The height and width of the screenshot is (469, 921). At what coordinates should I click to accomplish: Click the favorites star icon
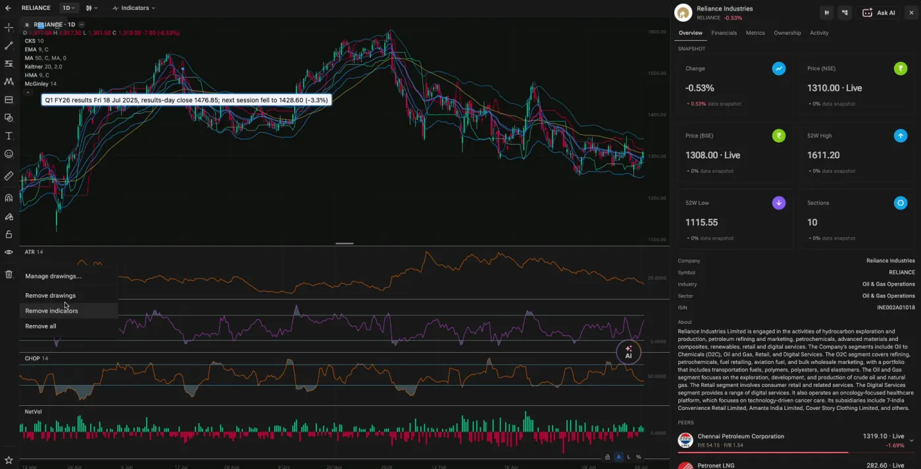tap(9, 460)
